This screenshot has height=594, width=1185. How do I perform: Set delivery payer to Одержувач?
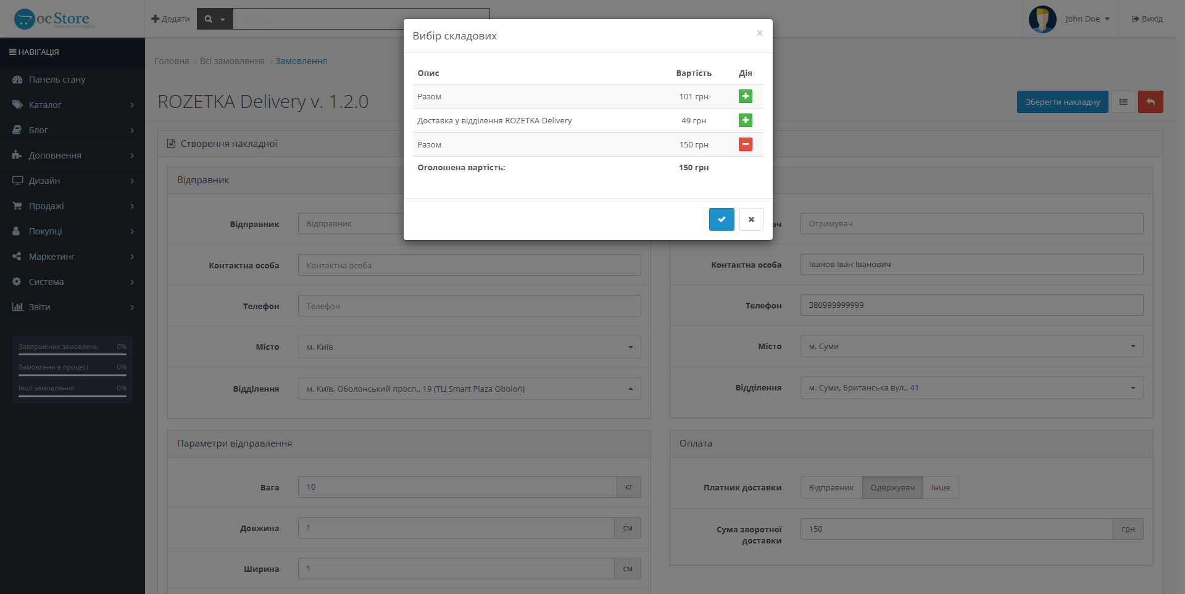pos(892,488)
